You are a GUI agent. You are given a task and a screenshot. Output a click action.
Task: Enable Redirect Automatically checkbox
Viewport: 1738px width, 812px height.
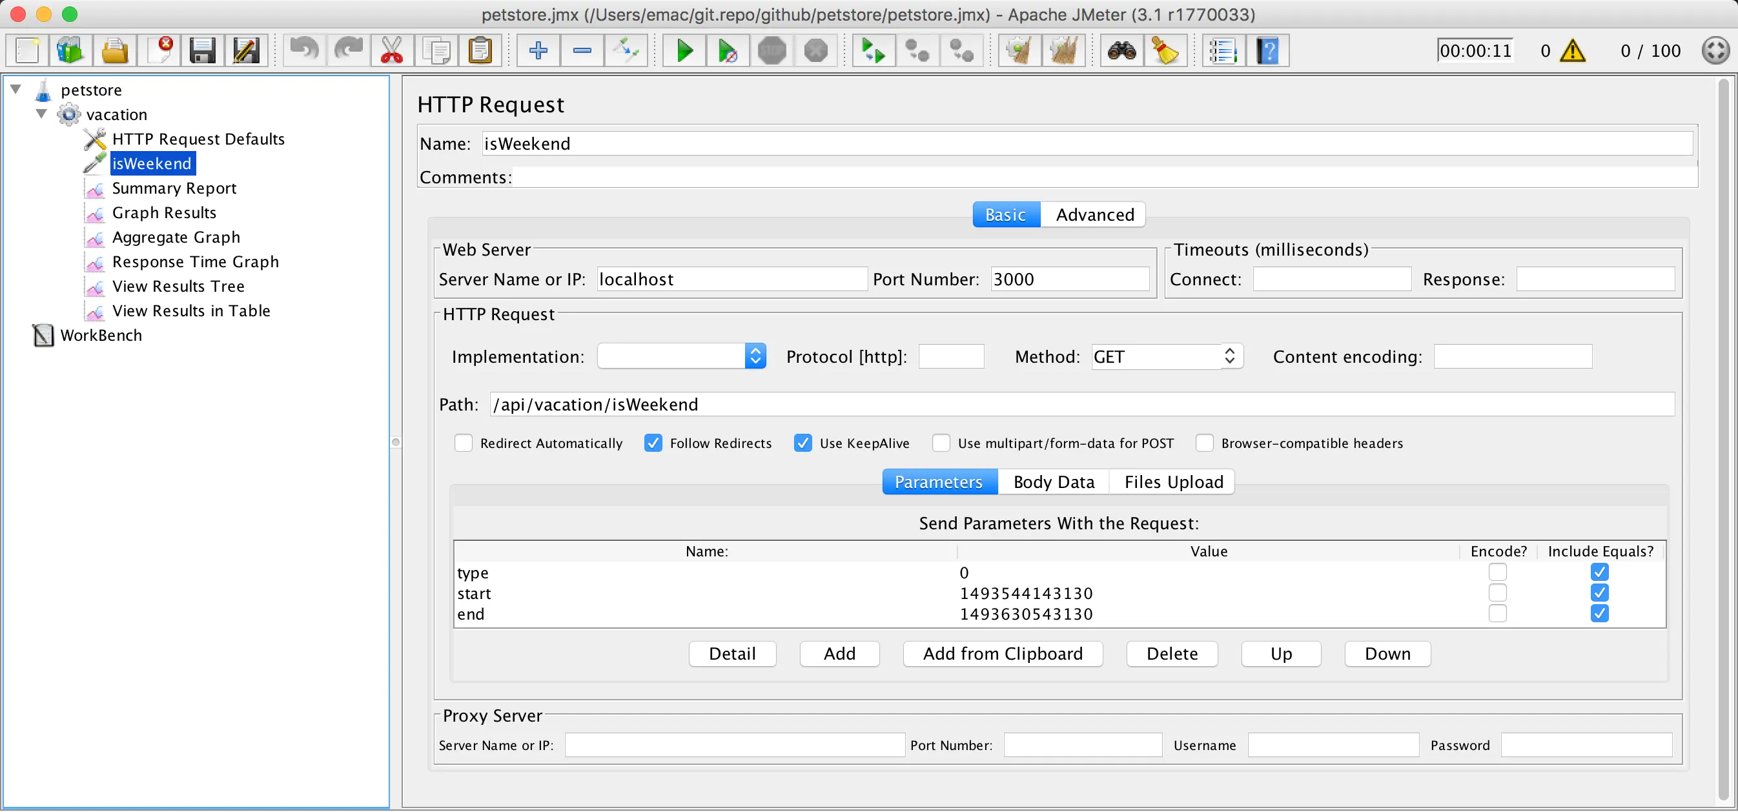464,443
